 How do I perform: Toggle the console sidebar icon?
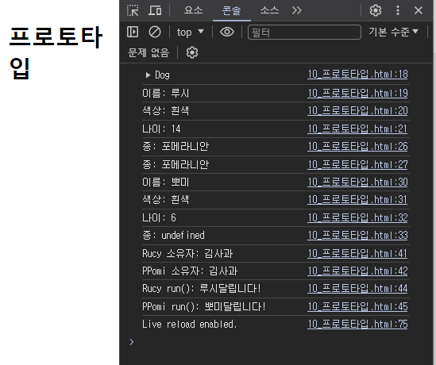133,32
